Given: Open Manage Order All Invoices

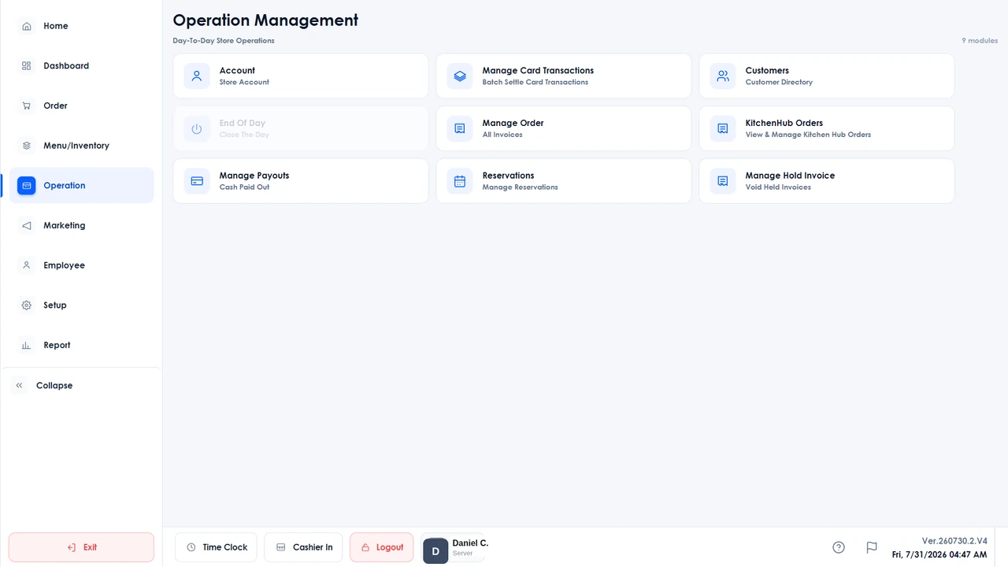Looking at the screenshot, I should tap(564, 129).
